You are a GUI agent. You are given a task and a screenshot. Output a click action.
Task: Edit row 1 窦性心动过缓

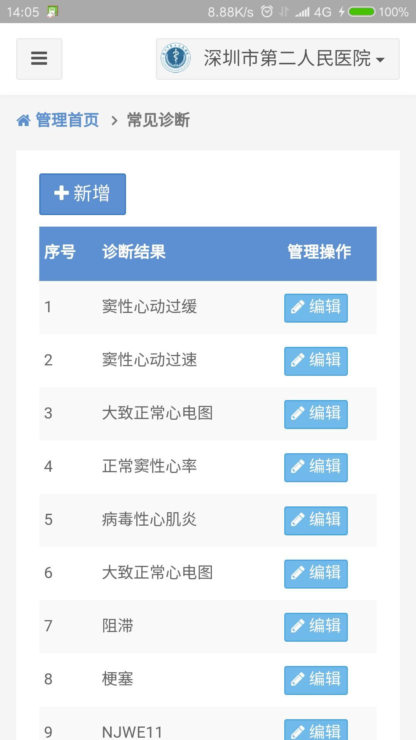click(316, 308)
